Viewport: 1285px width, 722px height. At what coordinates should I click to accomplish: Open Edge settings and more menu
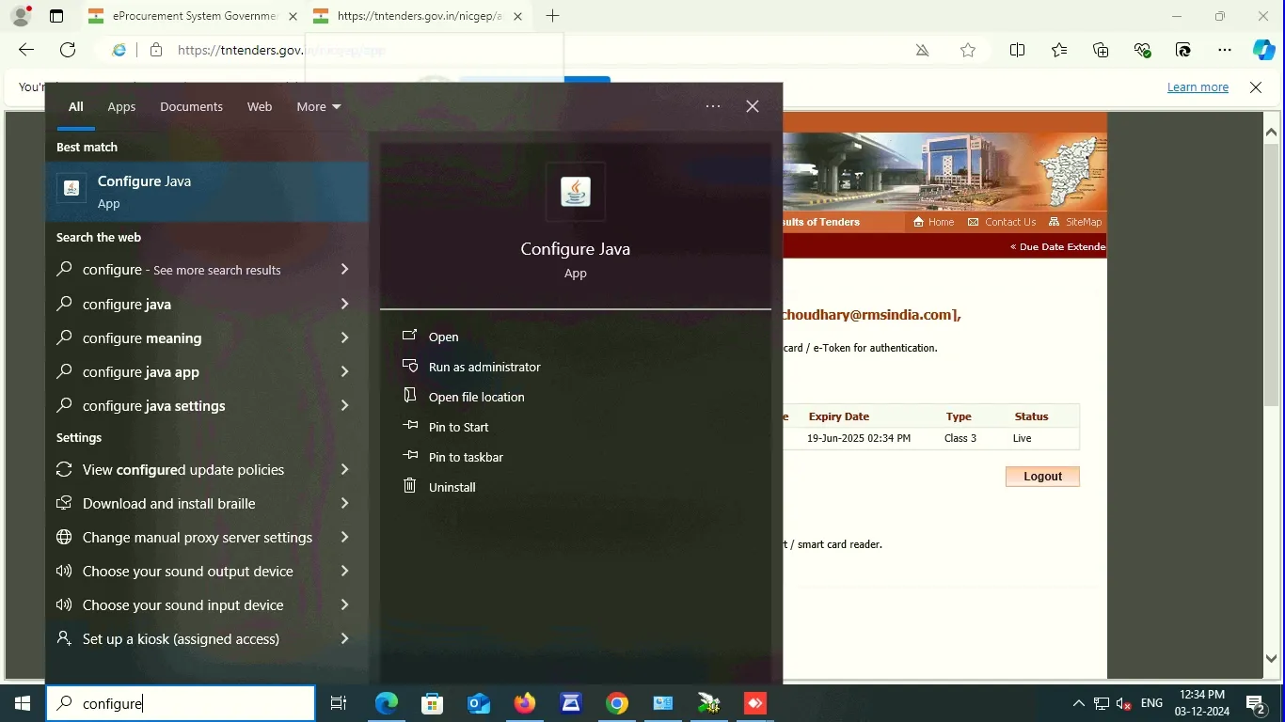point(1224,50)
